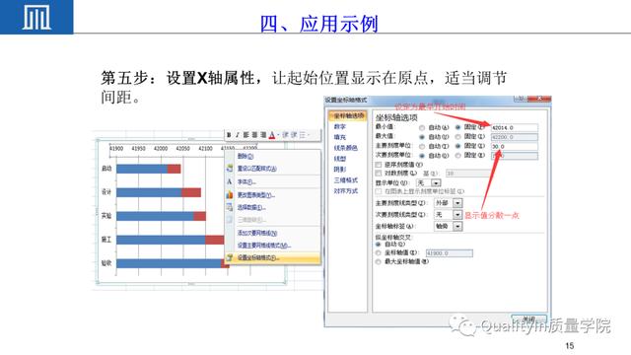Screen dimensions: 631x355
Task: Open font color dropdown arrow
Action: (278, 135)
